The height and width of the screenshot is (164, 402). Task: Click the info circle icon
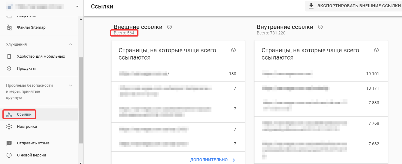pyautogui.click(x=9, y=155)
